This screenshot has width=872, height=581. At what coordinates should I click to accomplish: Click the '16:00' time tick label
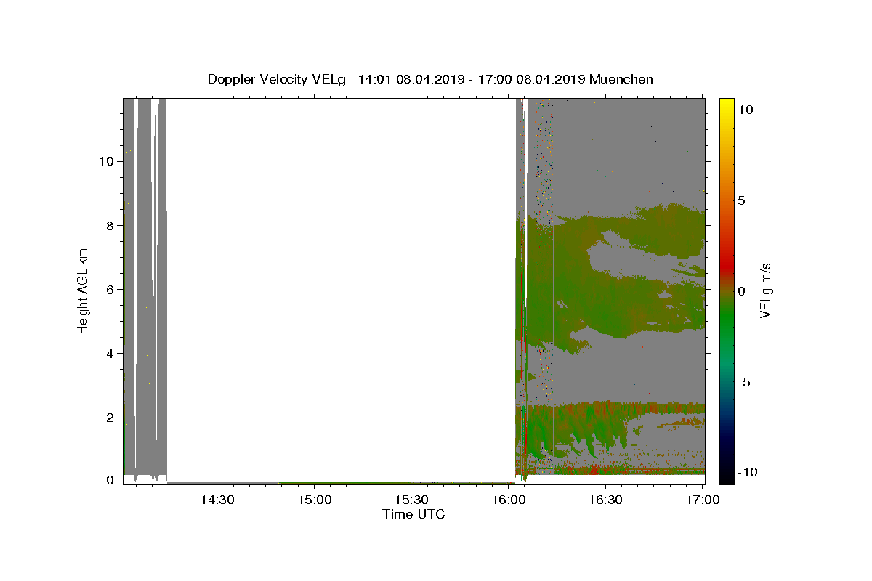click(x=508, y=500)
